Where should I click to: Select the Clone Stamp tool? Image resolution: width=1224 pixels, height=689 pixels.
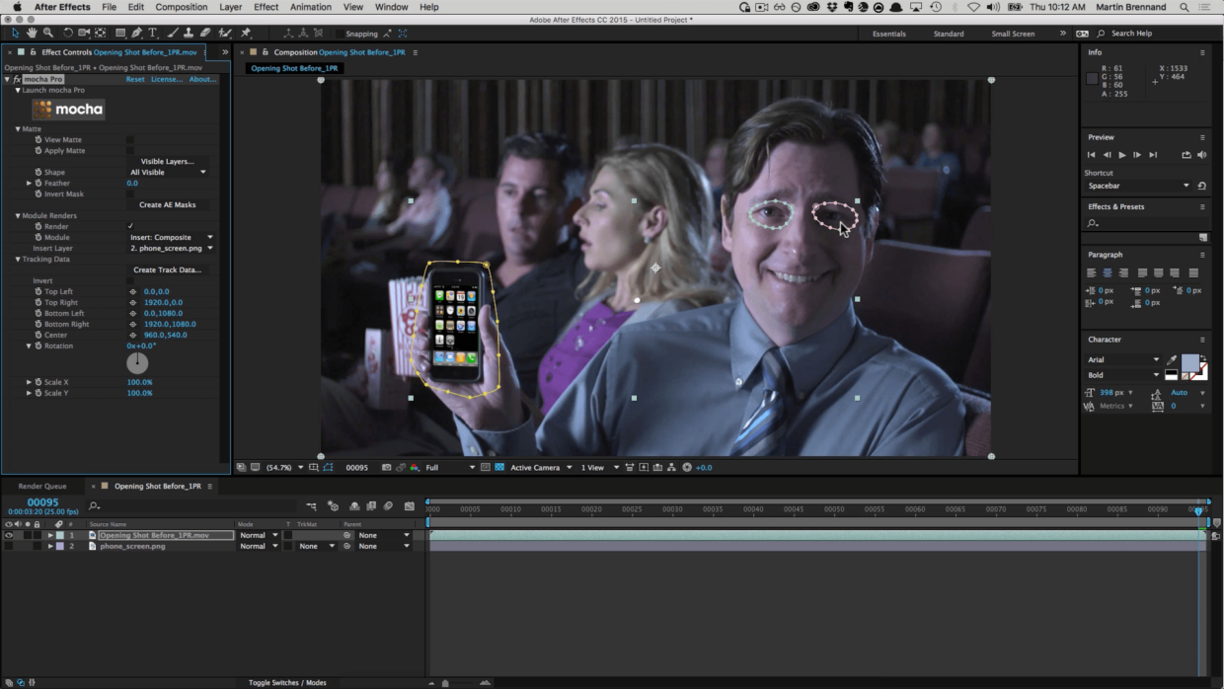coord(189,33)
